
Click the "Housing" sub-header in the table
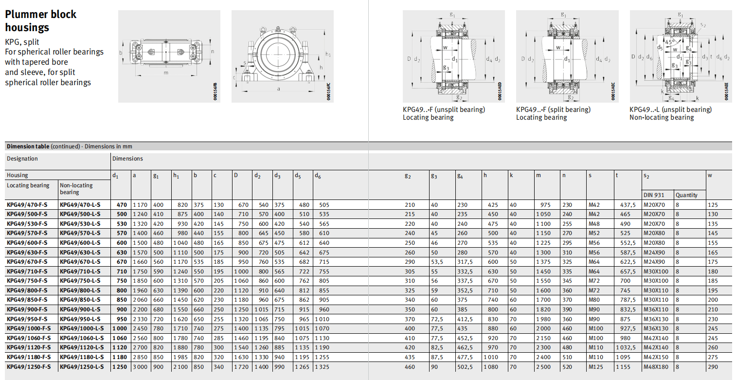coord(18,175)
